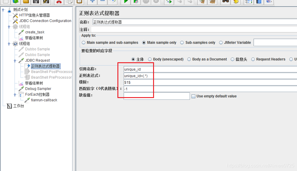The image size is (297, 171).
Task: Select Main sample only radio
Action: [x=144, y=43]
